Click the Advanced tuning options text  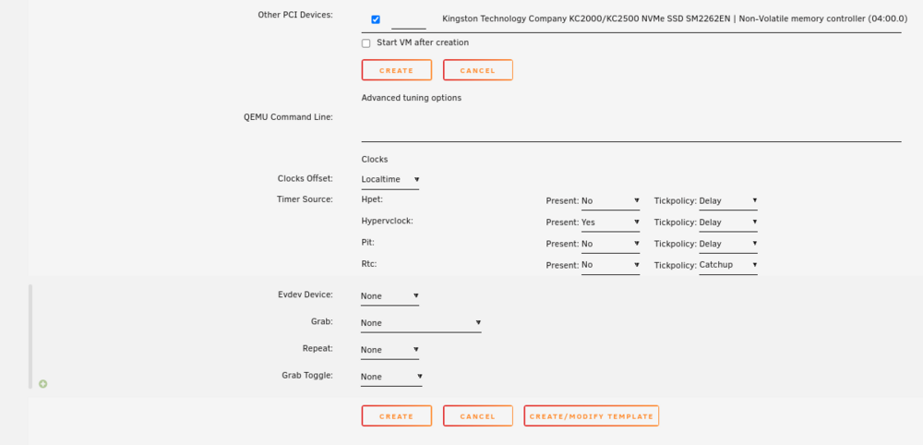pos(412,98)
